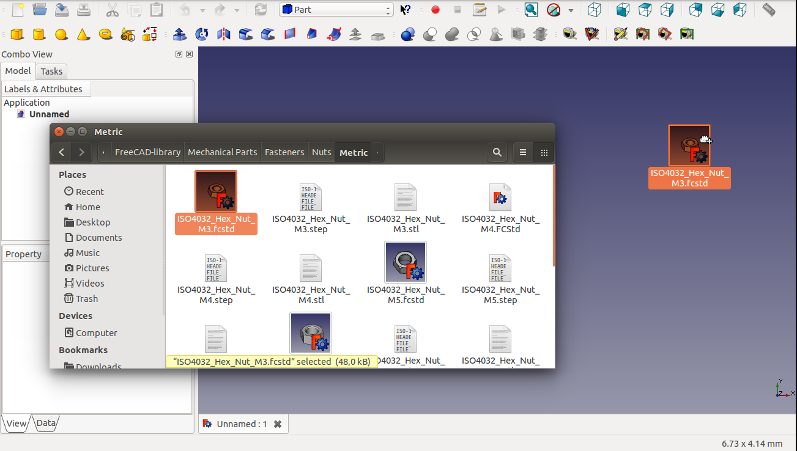This screenshot has height=451, width=797.
Task: Switch file browser to grid view
Action: point(544,152)
